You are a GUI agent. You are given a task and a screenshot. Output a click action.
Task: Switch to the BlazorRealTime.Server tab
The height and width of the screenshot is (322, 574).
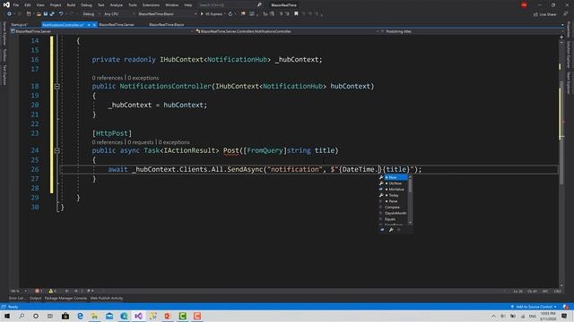coord(117,25)
